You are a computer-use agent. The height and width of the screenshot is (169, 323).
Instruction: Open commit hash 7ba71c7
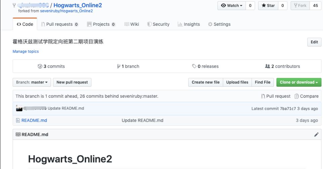coord(288,108)
